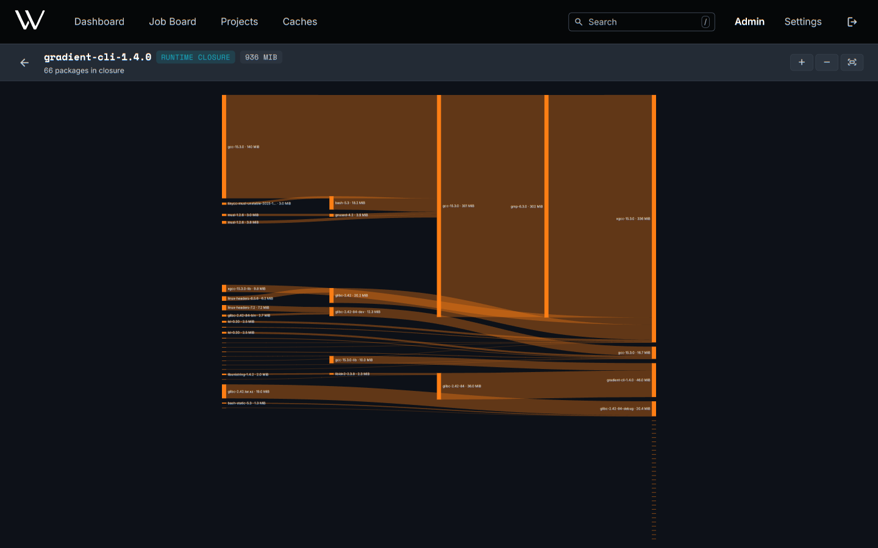Screen dimensions: 878x548
Task: Click the 936 MIB size badge
Action: [x=261, y=57]
